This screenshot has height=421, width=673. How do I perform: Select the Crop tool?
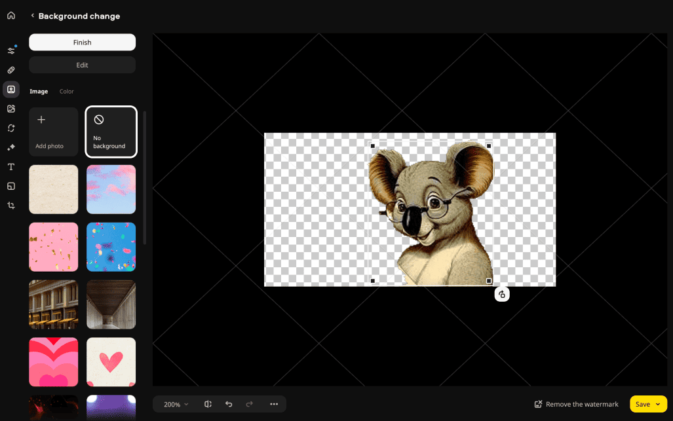11,206
